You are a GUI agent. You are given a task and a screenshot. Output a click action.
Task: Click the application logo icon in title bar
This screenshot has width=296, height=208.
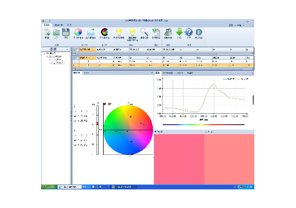(43, 21)
